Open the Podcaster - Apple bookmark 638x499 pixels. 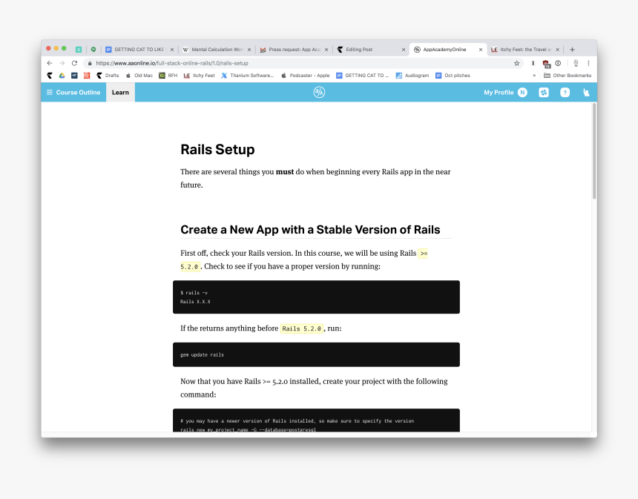[305, 76]
